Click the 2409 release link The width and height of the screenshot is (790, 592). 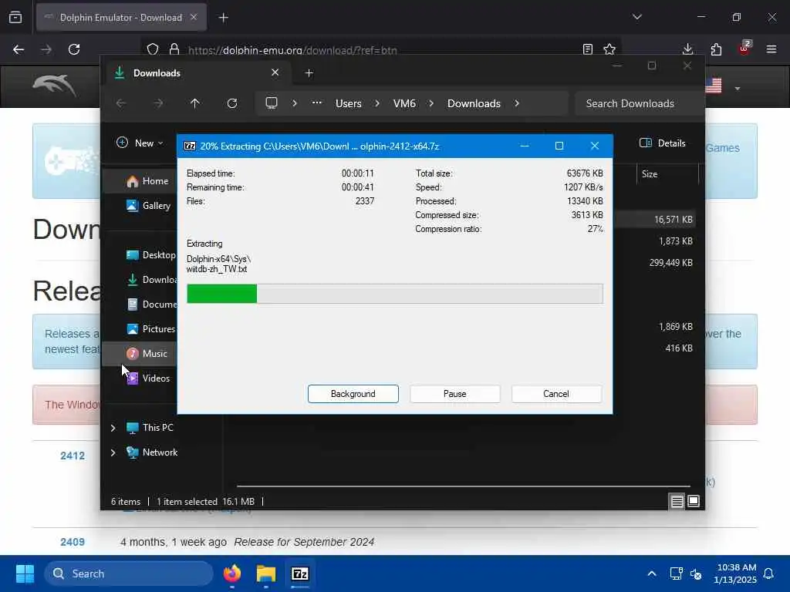click(73, 542)
